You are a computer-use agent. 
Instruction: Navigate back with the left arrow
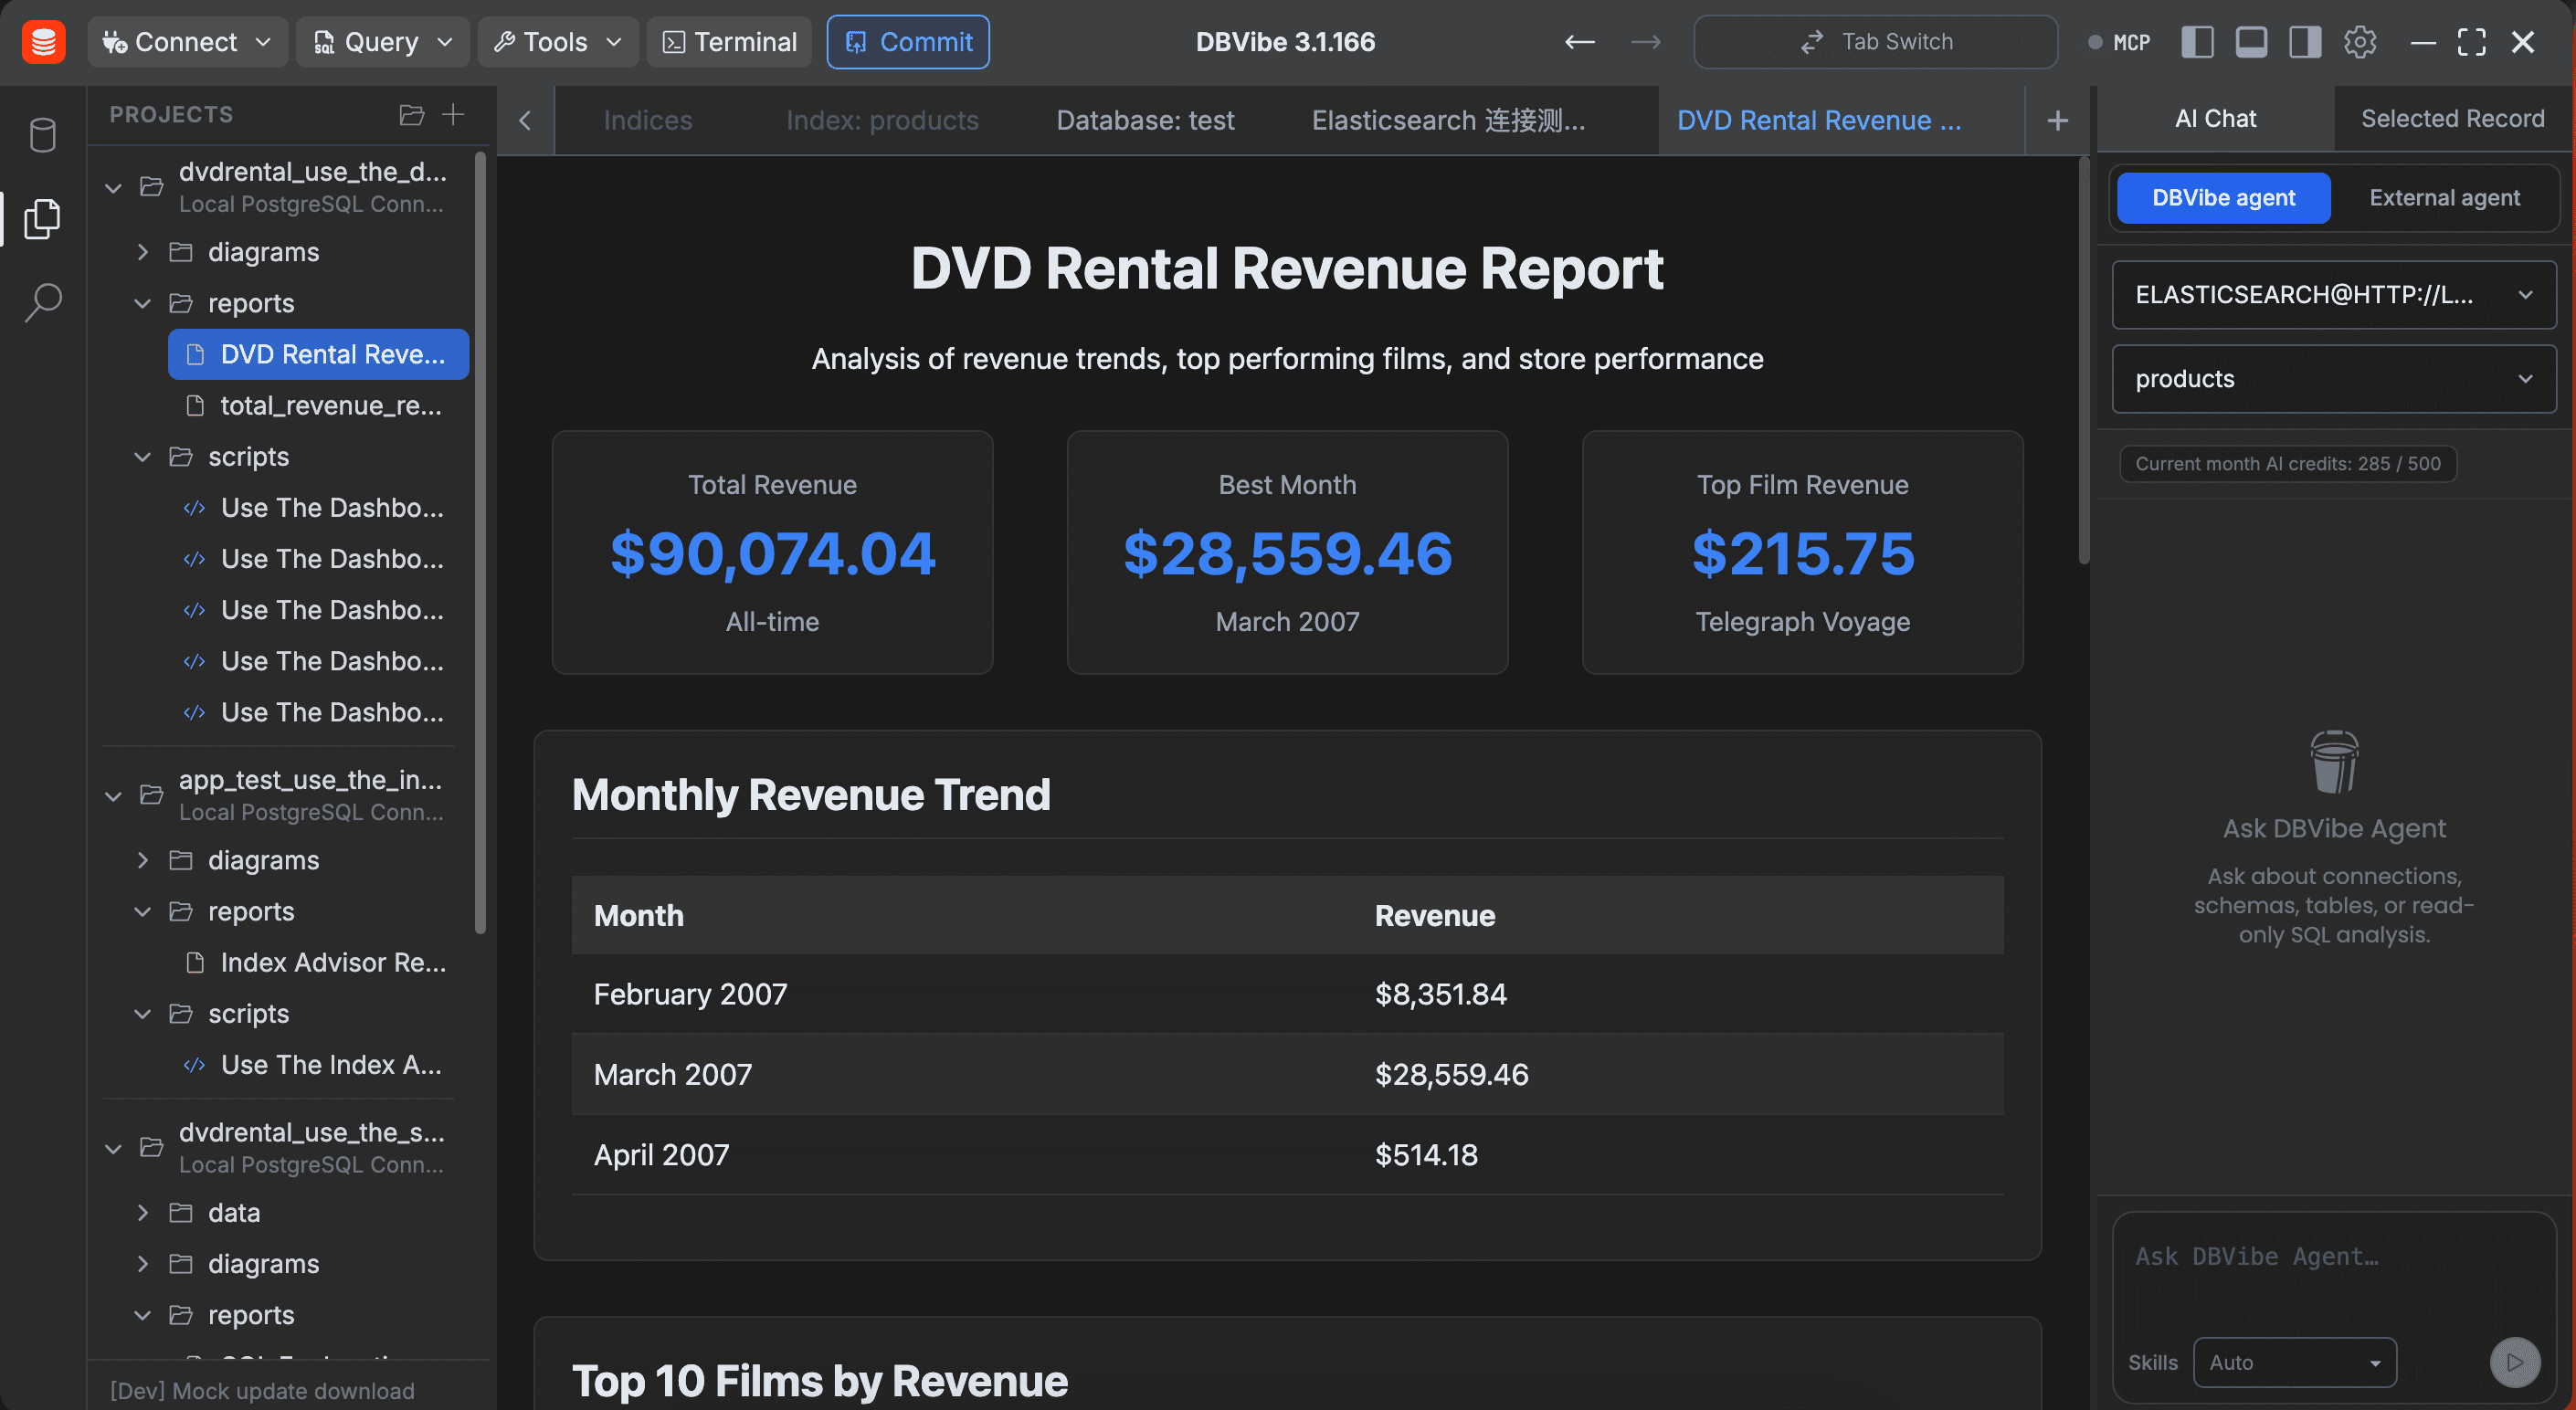click(1579, 42)
